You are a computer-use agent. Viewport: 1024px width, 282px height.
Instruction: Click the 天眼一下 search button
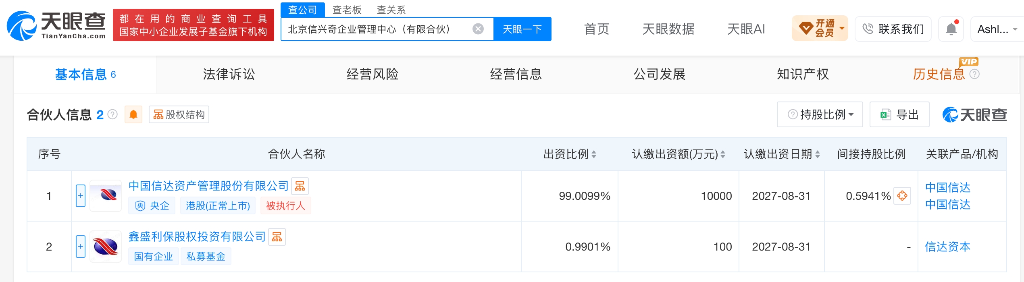522,29
